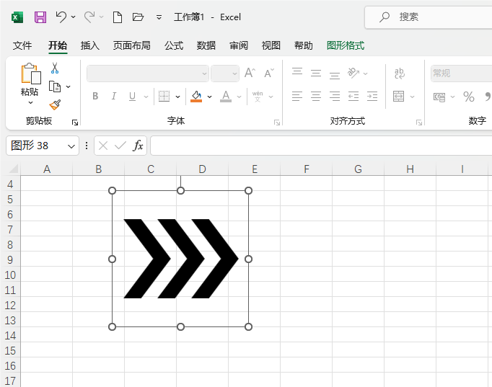Apply percent style icon

coord(469,97)
